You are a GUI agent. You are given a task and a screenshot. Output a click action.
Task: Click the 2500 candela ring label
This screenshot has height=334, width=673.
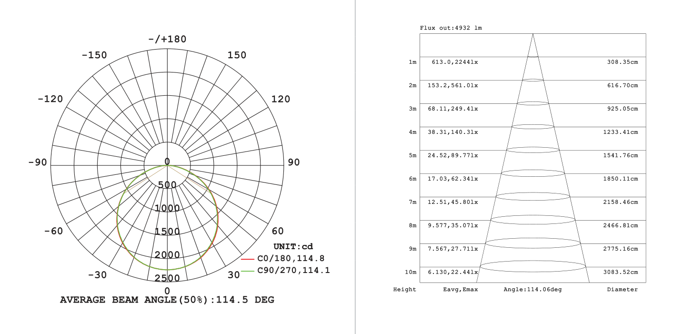tap(167, 278)
